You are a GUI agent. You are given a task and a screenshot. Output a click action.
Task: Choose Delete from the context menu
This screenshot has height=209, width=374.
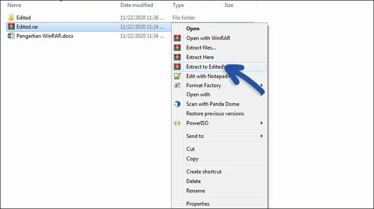coord(219,181)
